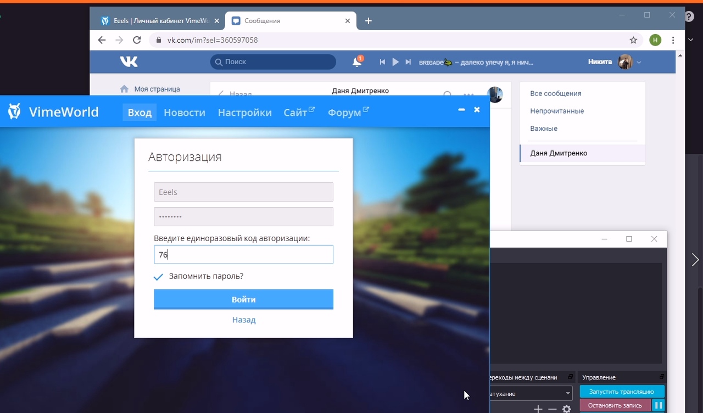Close the Eeels VimeWorld cabinet tab

click(215, 21)
